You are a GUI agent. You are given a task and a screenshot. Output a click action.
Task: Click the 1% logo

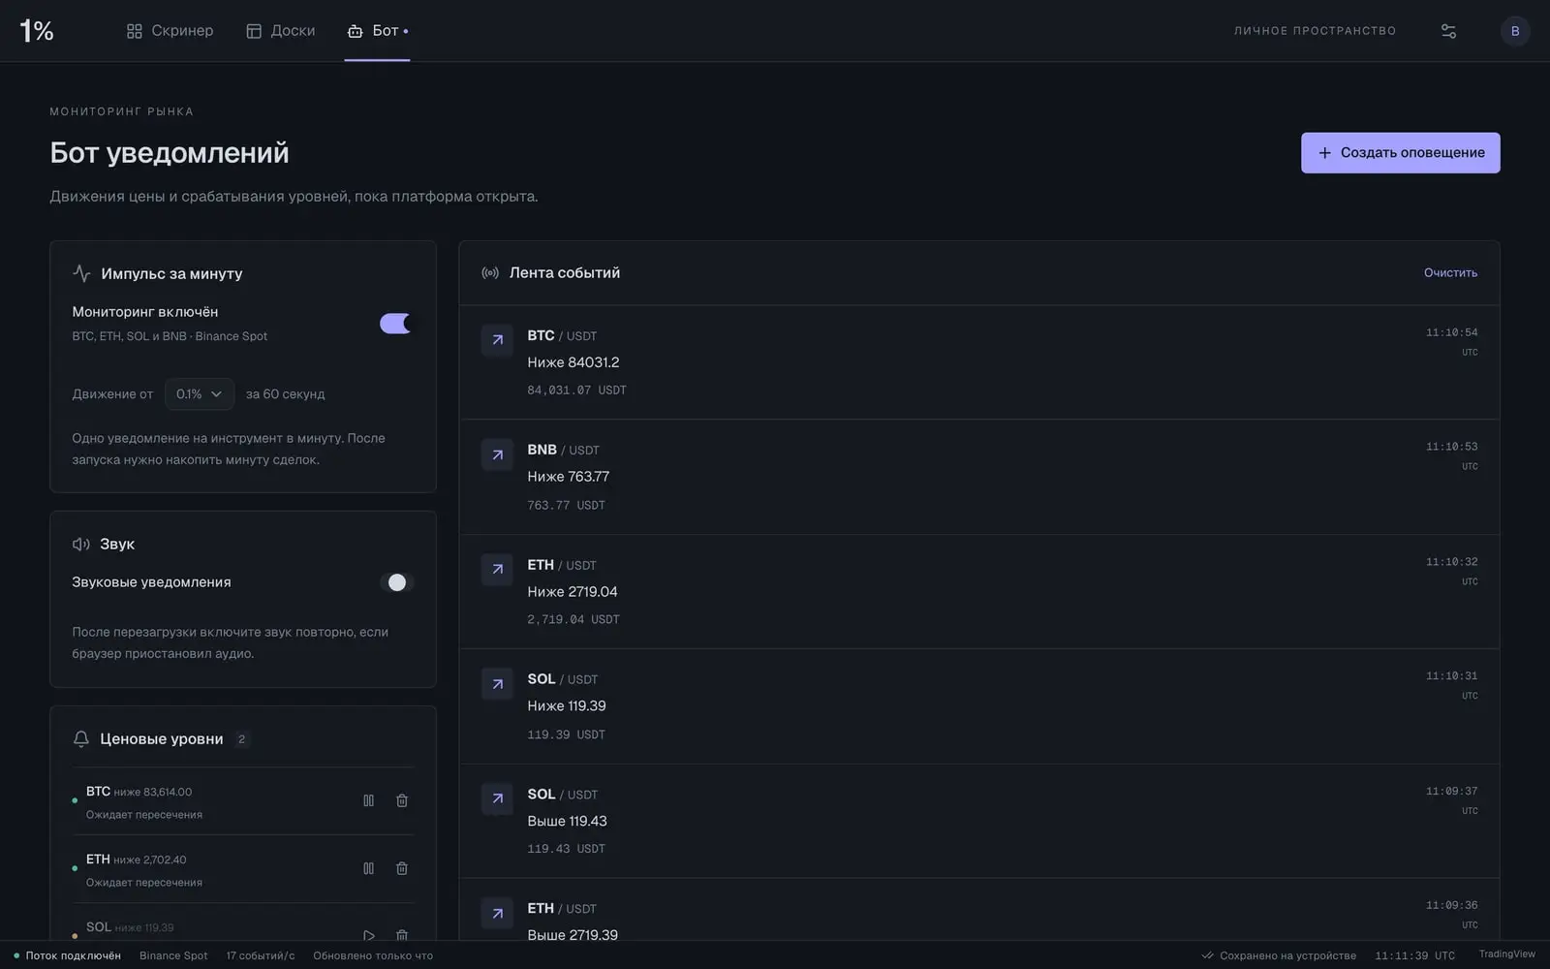click(37, 31)
